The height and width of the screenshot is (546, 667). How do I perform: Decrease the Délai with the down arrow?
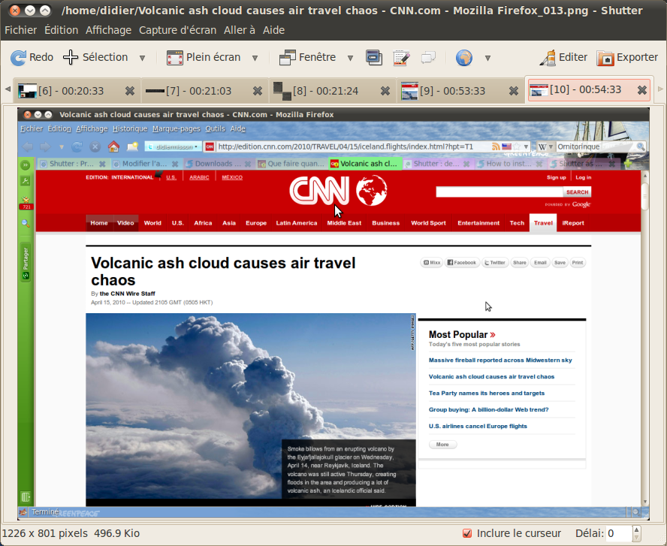[x=637, y=537]
